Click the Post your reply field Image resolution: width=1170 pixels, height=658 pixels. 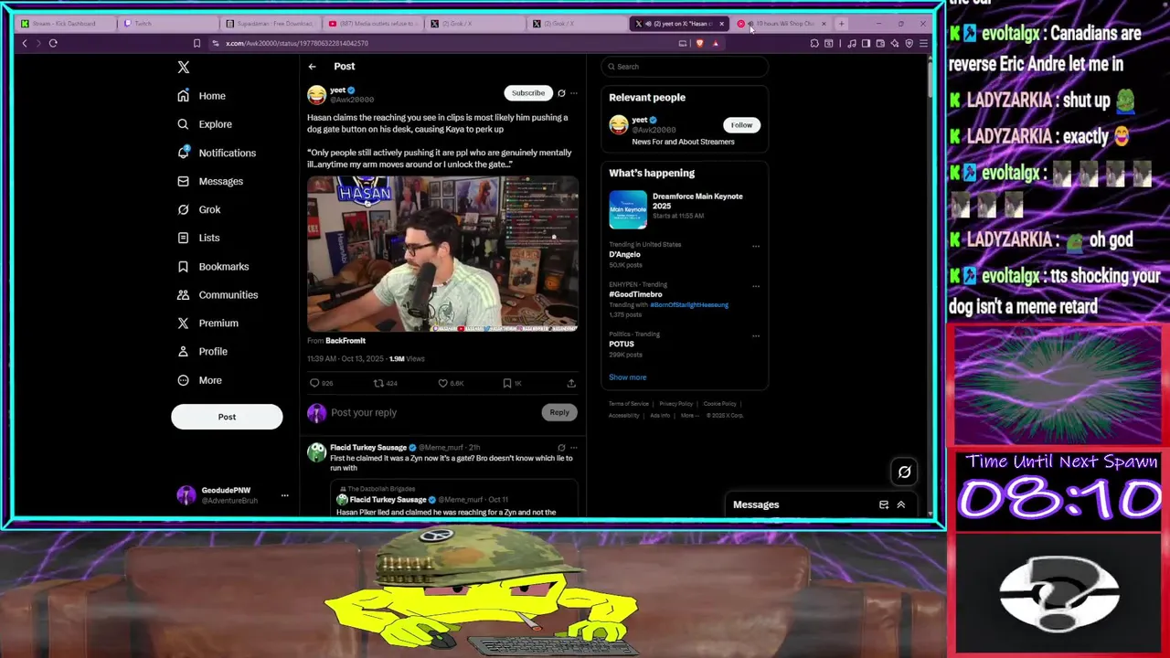(x=434, y=412)
